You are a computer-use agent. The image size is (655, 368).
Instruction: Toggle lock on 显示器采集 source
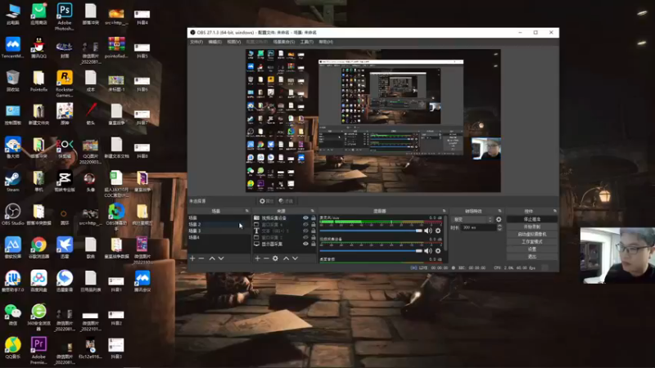pos(314,244)
